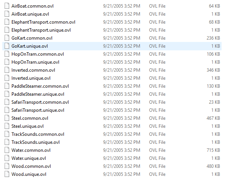Click the 346 KB size value

point(214,70)
